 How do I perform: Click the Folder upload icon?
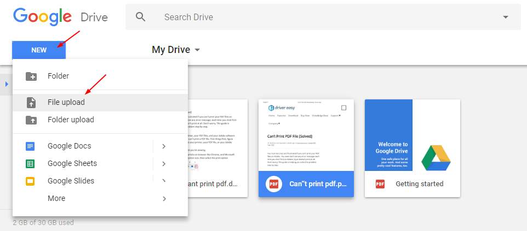pos(31,120)
